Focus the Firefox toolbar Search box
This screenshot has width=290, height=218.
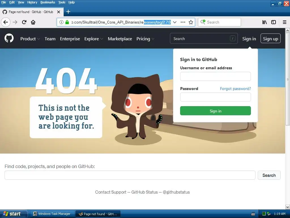coord(219,22)
